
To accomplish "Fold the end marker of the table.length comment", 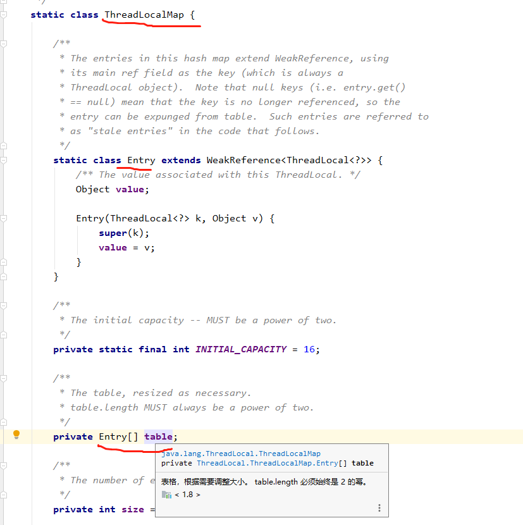I will [3, 422].
